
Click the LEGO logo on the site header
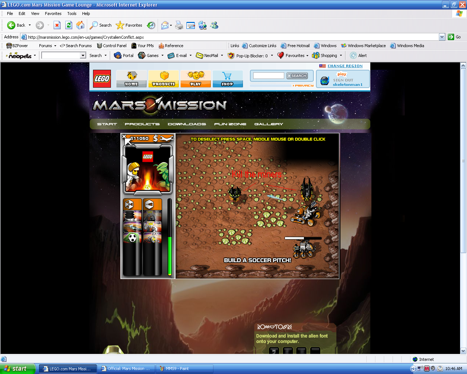click(x=102, y=79)
